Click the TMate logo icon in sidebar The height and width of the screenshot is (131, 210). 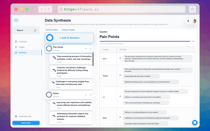click(16, 20)
